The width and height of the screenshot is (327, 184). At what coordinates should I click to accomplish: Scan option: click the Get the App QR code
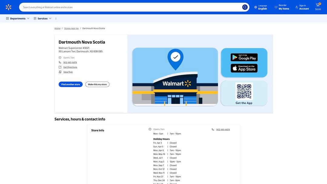tap(244, 91)
